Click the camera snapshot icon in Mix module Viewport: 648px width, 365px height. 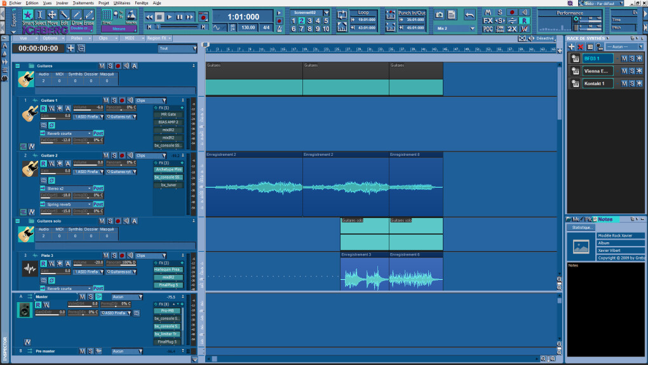point(439,15)
